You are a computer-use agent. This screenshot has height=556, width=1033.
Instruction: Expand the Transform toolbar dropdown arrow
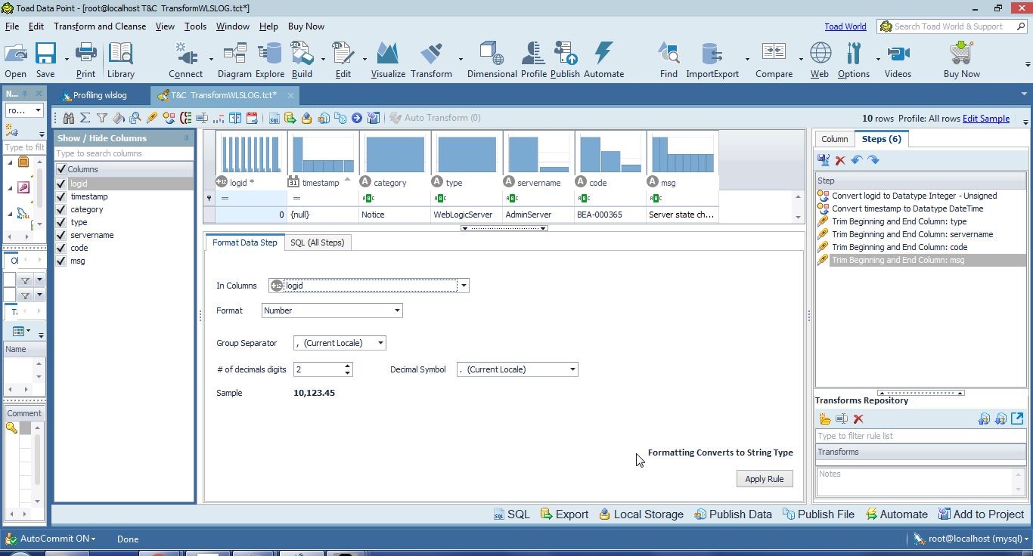coord(461,60)
